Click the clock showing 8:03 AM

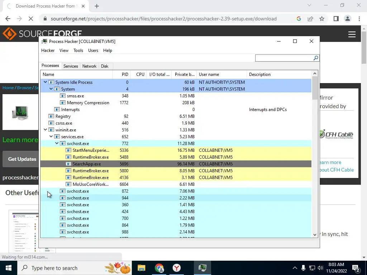pyautogui.click(x=336, y=265)
